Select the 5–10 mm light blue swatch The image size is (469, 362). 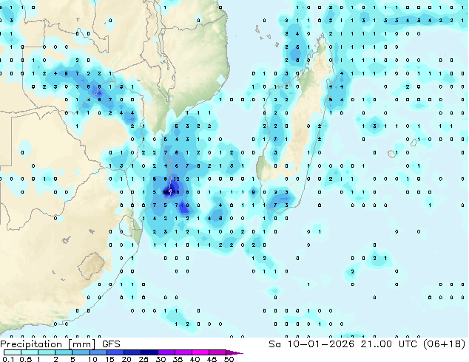pos(81,352)
